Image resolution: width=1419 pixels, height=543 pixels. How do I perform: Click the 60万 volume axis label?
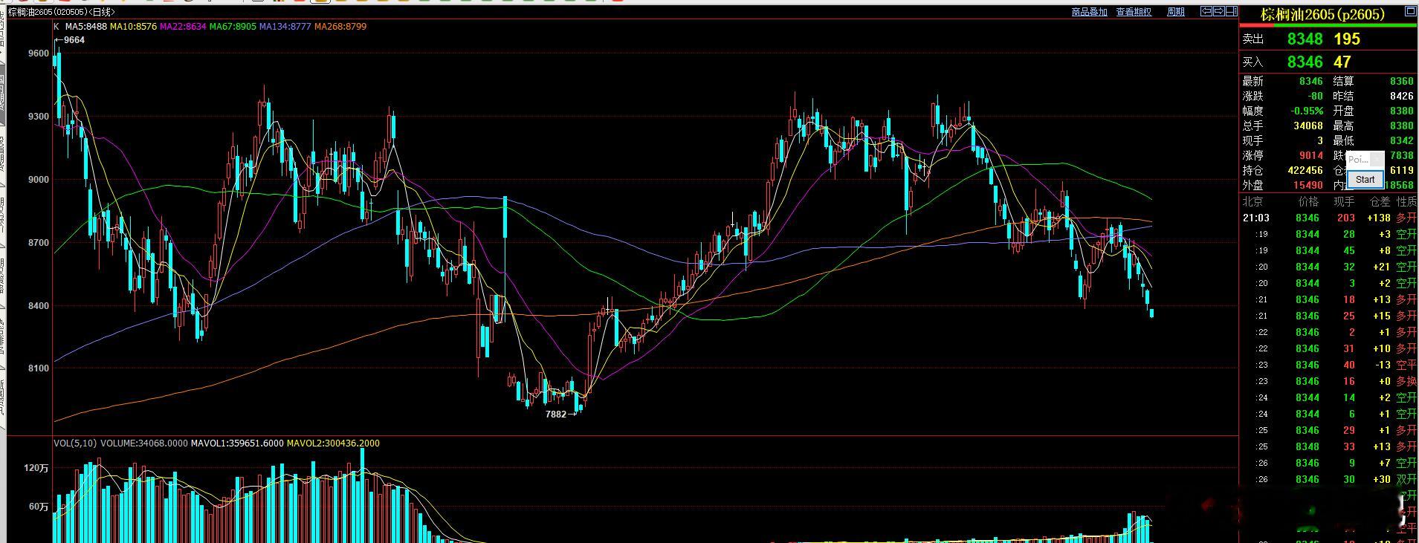coord(39,507)
